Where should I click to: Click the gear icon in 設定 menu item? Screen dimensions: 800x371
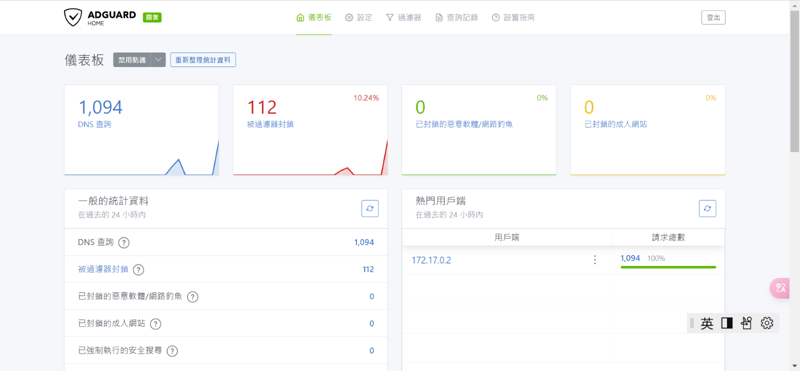tap(349, 17)
